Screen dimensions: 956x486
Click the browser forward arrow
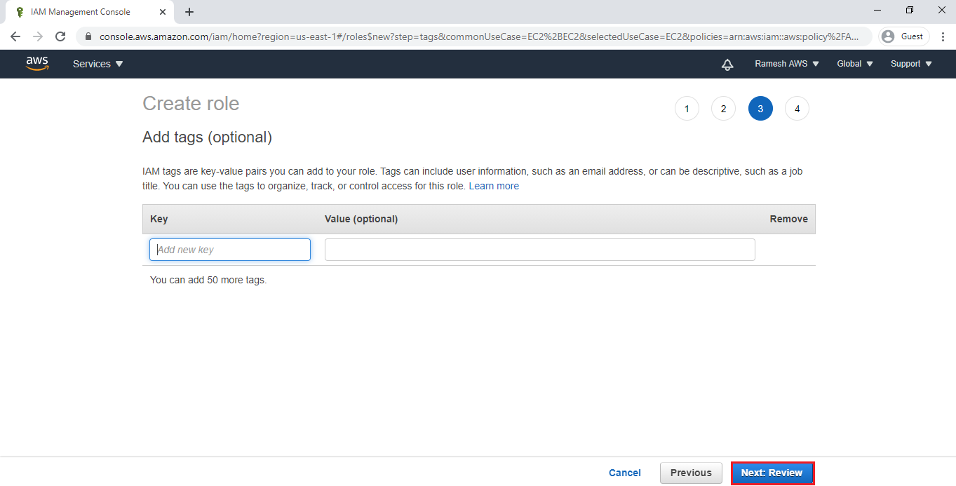point(38,36)
